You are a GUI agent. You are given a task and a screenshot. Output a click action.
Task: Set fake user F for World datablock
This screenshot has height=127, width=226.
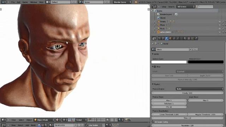coord(190,49)
